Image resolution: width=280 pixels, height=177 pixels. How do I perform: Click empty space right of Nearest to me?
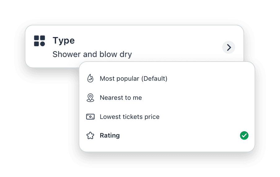pos(198,98)
